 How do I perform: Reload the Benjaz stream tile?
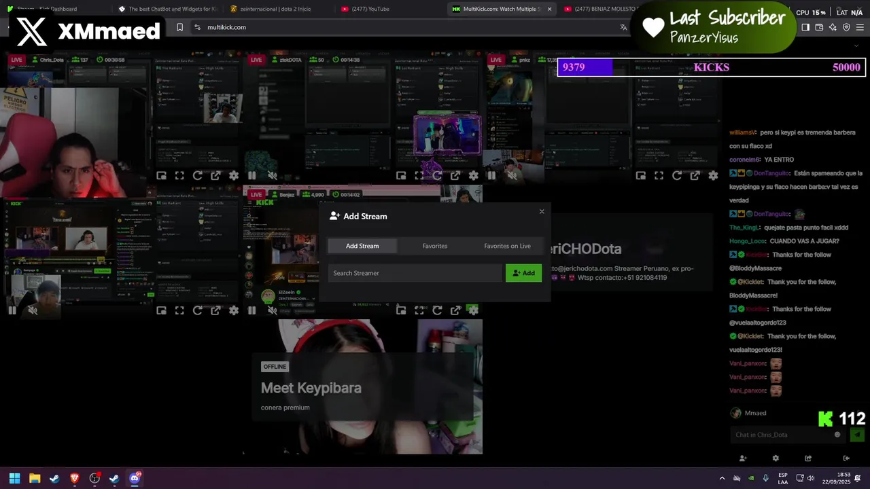pos(437,310)
